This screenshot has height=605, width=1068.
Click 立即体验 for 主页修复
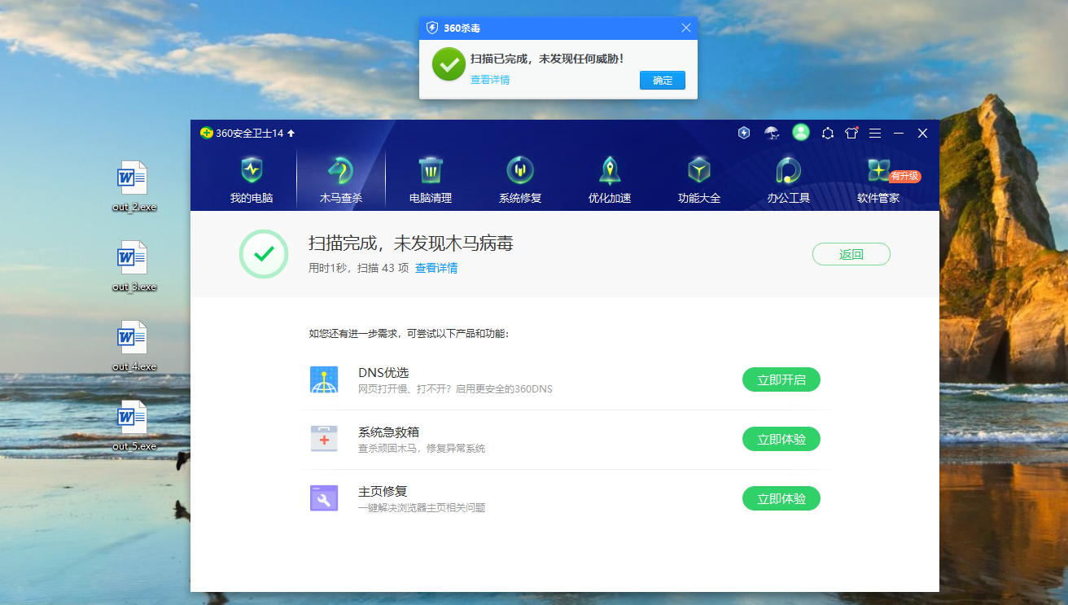click(x=781, y=498)
